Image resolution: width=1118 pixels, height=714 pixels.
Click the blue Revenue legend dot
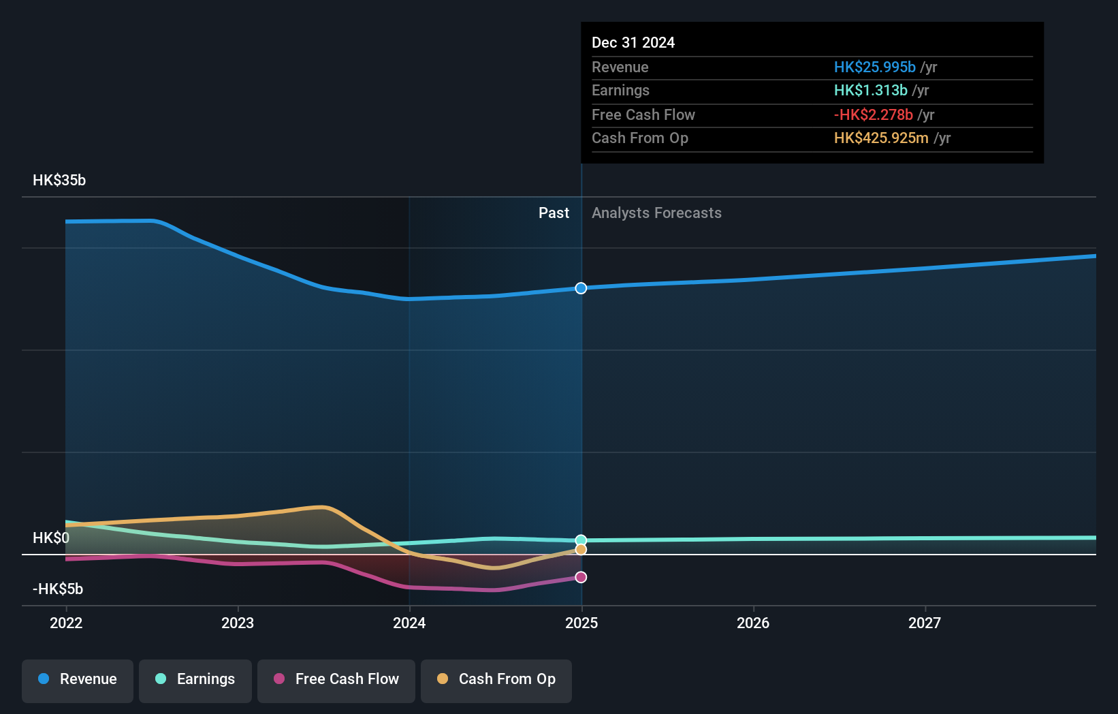(44, 679)
